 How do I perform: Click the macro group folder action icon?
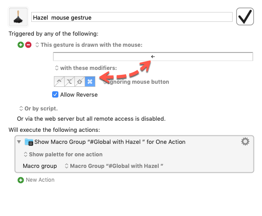click(x=29, y=142)
